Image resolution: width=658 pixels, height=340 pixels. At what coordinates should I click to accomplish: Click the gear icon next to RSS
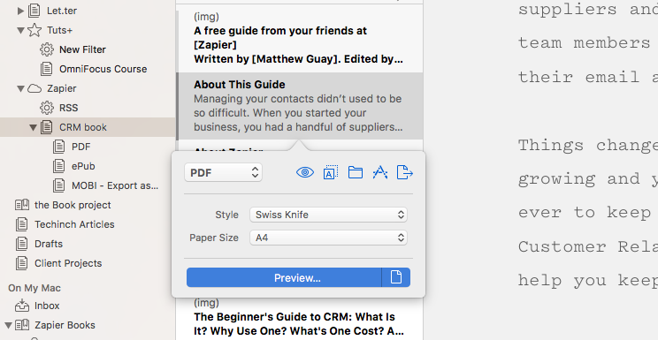point(47,108)
